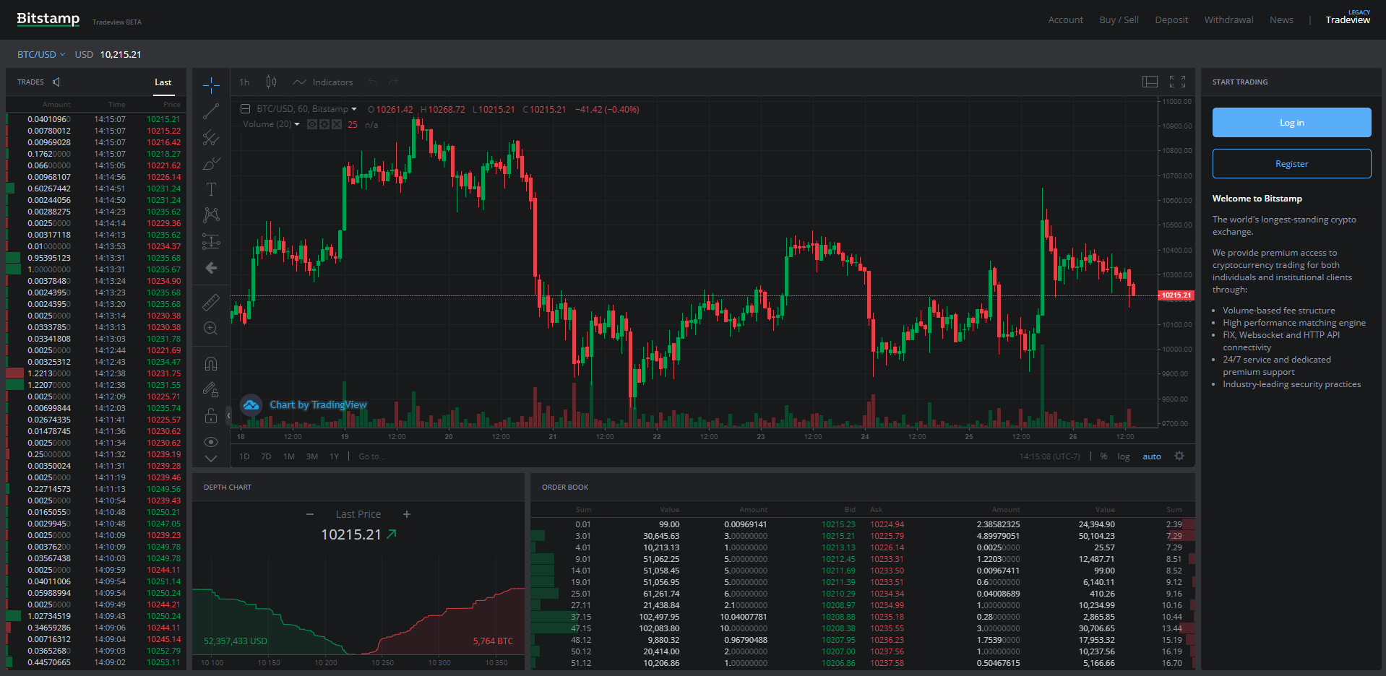Open Volume (20) indicator dropdown

click(x=297, y=124)
